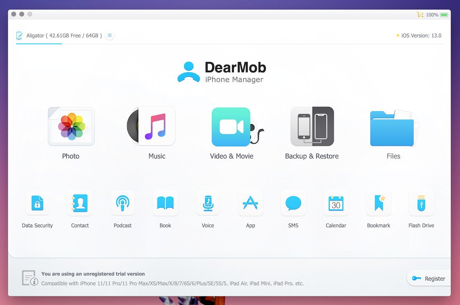Image resolution: width=460 pixels, height=305 pixels.
Task: Open the App store icon
Action: click(251, 203)
